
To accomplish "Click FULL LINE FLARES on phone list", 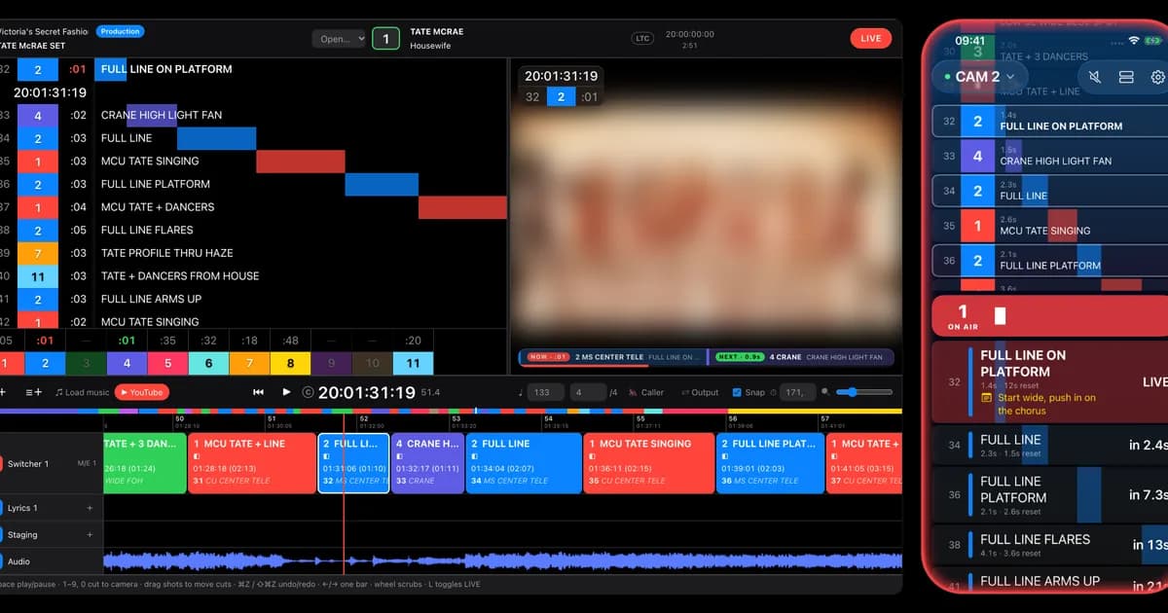I will 1051,545.
